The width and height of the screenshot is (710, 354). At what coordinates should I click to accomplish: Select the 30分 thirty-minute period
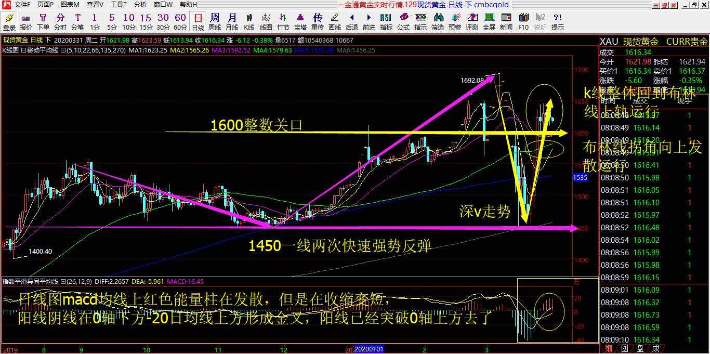coord(163,22)
